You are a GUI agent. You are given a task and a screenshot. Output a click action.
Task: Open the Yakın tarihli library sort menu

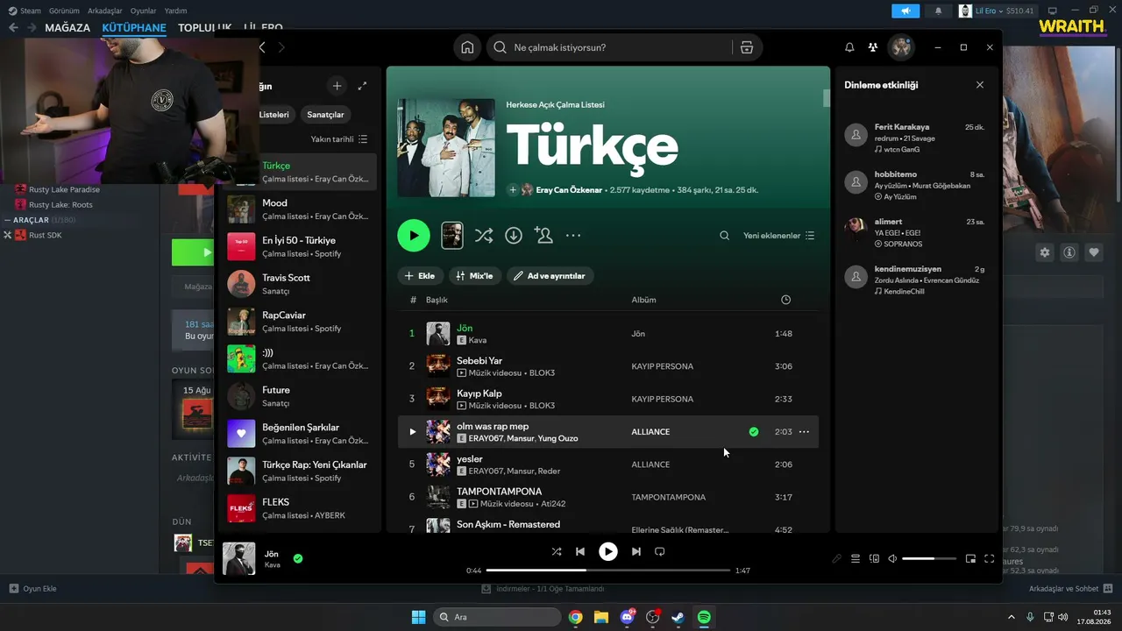coord(339,139)
